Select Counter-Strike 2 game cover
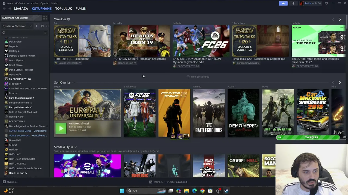The width and height of the screenshot is (348, 195). (x=174, y=113)
